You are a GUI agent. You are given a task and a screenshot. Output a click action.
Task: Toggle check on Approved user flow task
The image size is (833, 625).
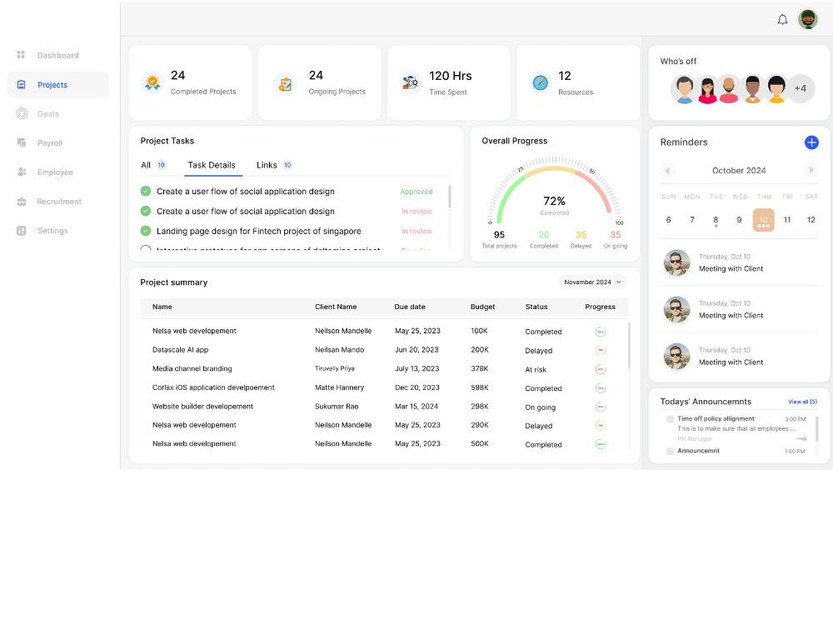coord(146,192)
